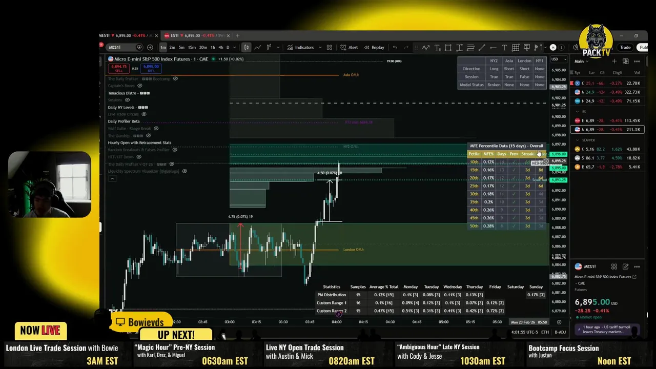Image resolution: width=656 pixels, height=369 pixels.
Task: Show The Daily Profiler Bootcamp indicator
Action: pyautogui.click(x=175, y=78)
